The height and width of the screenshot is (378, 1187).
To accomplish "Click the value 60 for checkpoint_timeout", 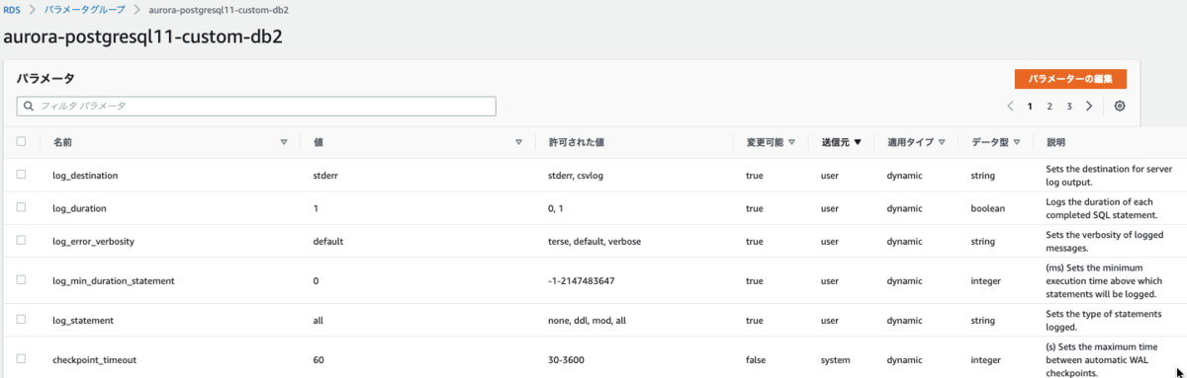I will pos(319,360).
